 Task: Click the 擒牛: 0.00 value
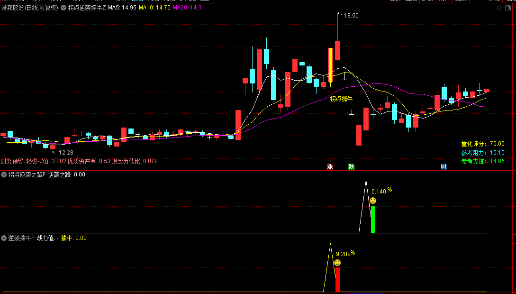coord(74,238)
